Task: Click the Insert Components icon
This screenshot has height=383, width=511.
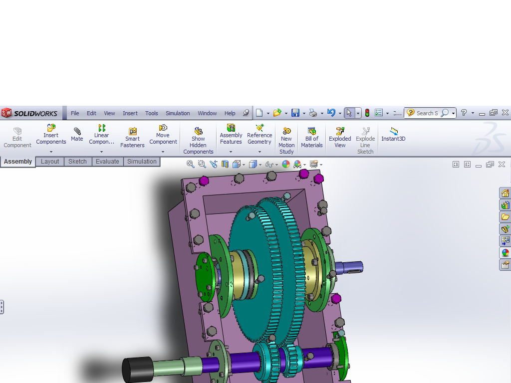Action: (51, 127)
